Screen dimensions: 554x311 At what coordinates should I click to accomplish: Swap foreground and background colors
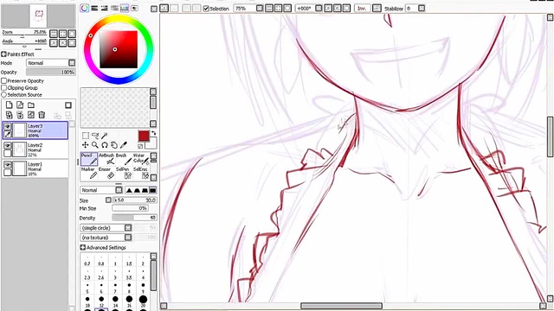154,133
